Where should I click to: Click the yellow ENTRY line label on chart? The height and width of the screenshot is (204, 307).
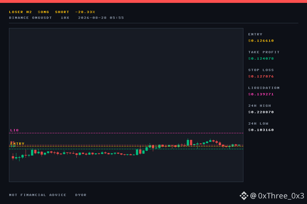click(17, 144)
